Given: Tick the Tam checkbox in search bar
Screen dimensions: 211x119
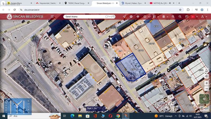Looking at the screenshot, I should (x=107, y=17).
